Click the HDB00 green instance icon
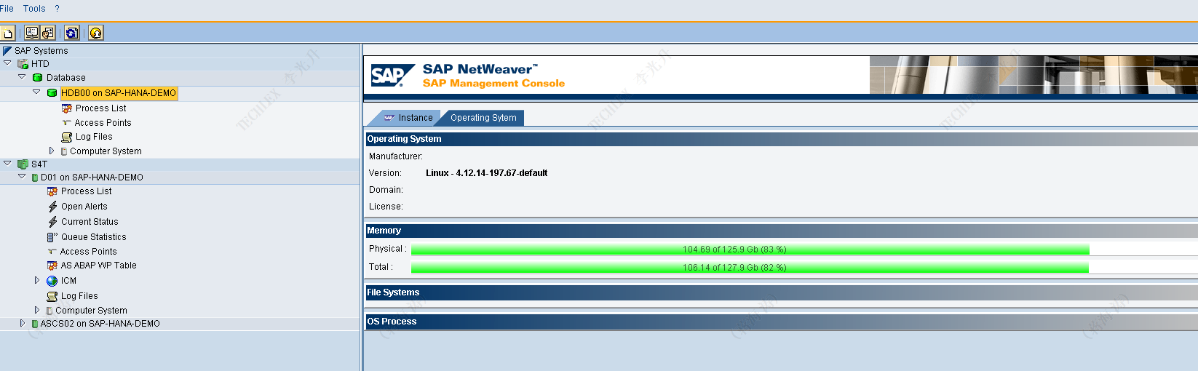Screen dimensions: 1198x371 coord(52,93)
